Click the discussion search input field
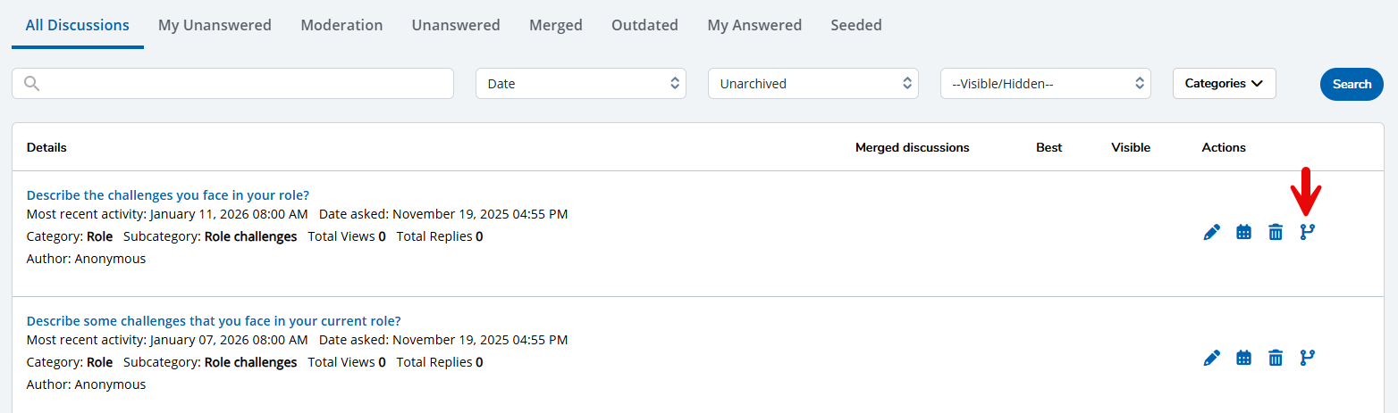 click(241, 84)
